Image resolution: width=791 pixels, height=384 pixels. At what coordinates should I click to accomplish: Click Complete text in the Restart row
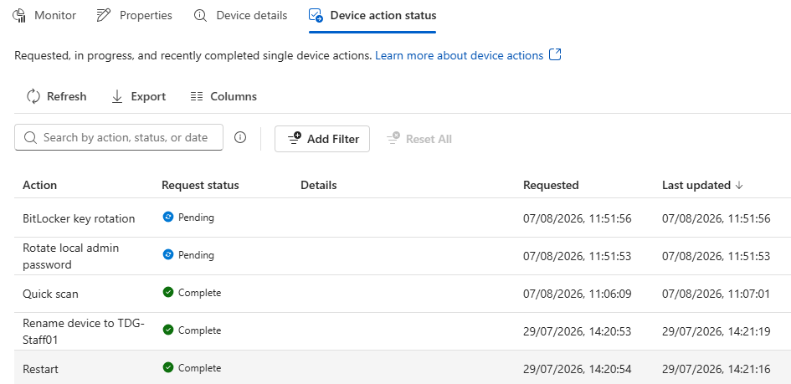200,368
